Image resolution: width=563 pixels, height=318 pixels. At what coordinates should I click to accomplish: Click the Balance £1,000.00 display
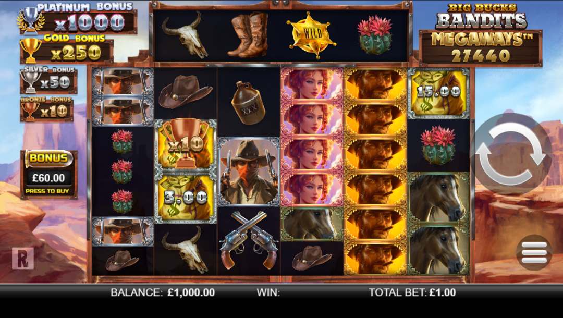tap(163, 292)
